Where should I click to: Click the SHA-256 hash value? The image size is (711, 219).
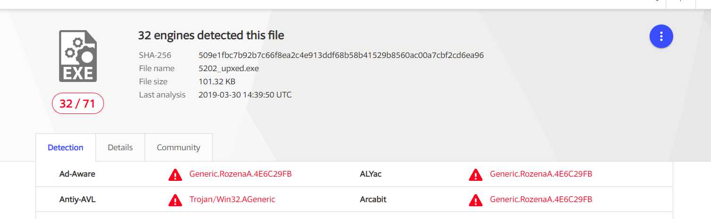pyautogui.click(x=341, y=55)
